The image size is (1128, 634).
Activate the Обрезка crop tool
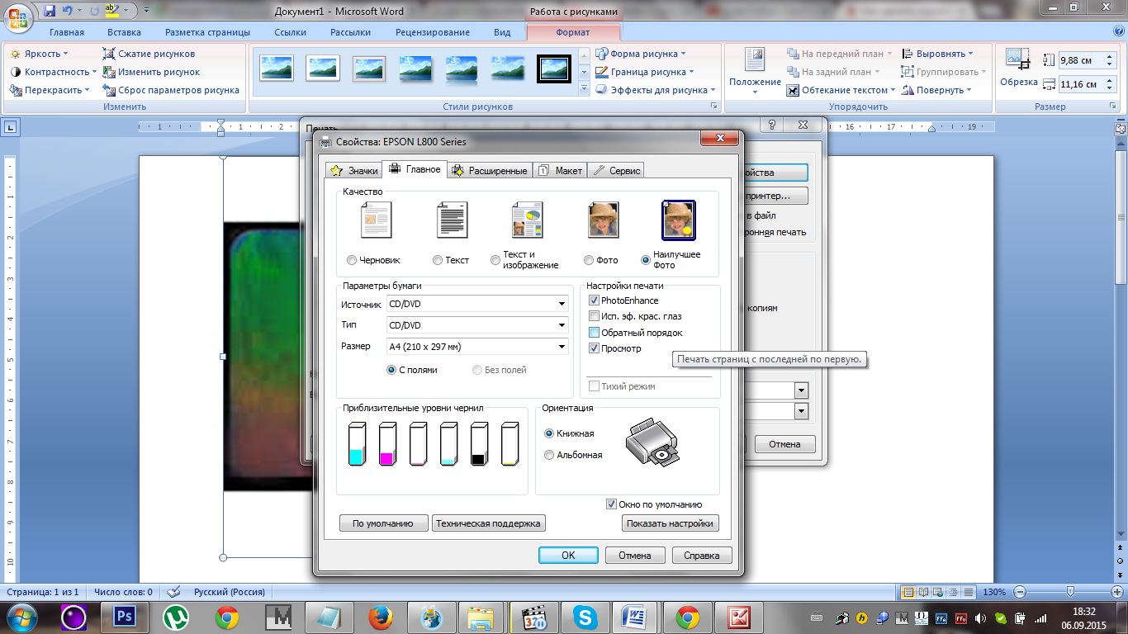pyautogui.click(x=1019, y=68)
